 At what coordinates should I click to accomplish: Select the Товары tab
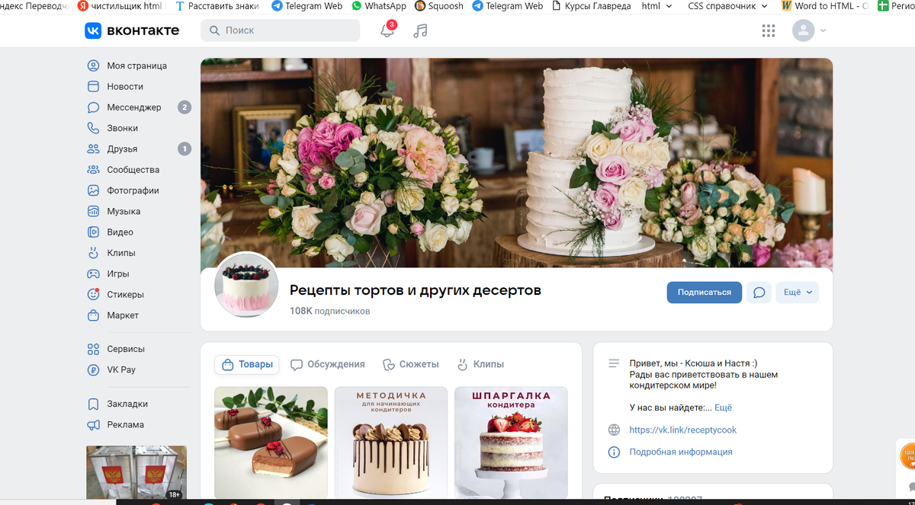tap(246, 364)
